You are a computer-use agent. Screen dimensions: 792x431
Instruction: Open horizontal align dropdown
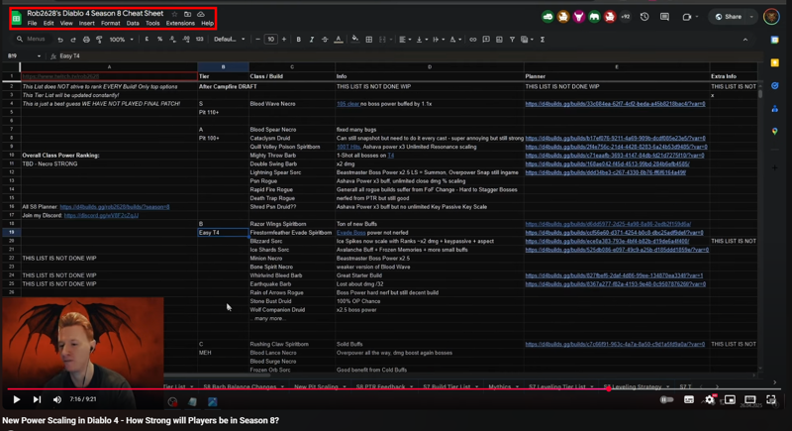tap(405, 40)
